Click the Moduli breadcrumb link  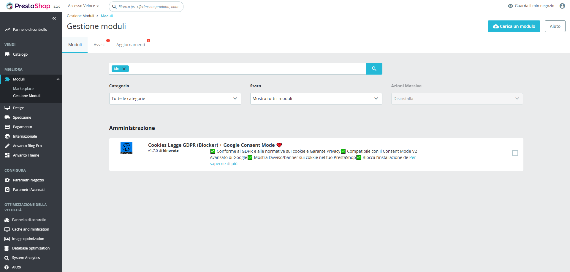pyautogui.click(x=107, y=16)
